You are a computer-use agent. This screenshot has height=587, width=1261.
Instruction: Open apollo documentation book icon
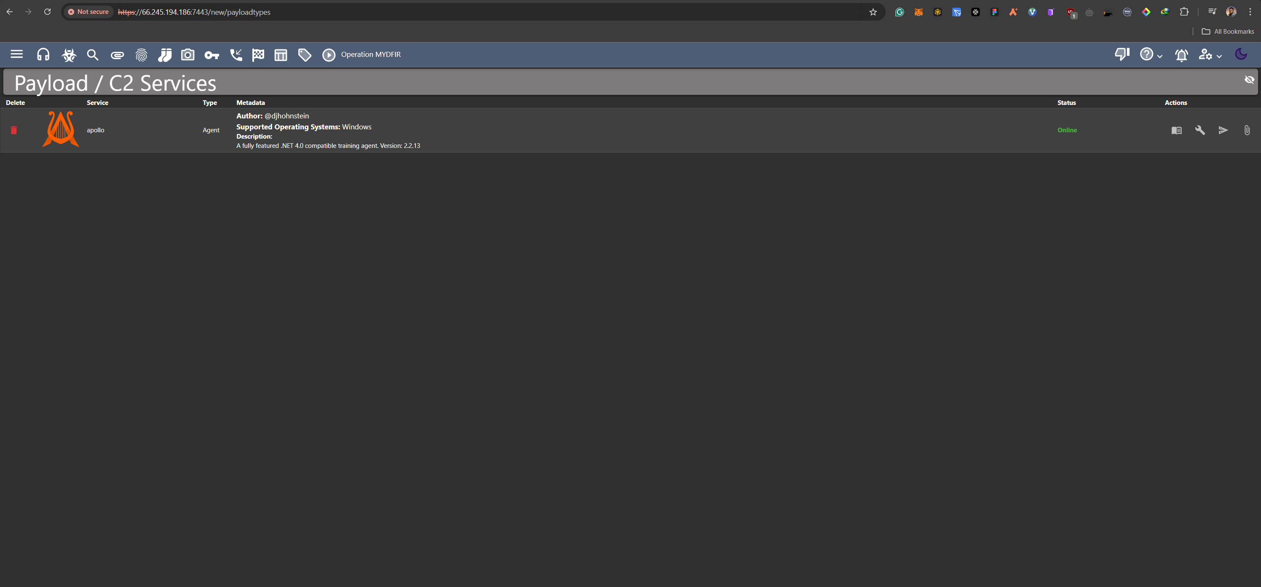click(1177, 130)
